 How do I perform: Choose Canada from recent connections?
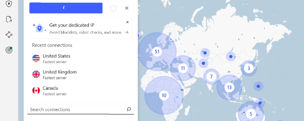coord(50,90)
